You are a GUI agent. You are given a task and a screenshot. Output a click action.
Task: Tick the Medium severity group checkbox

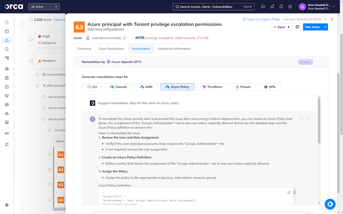31,61
